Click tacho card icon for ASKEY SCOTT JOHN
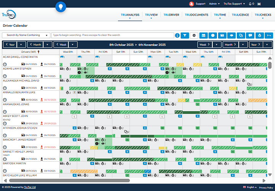This screenshot has height=191, width=275. 23,123
